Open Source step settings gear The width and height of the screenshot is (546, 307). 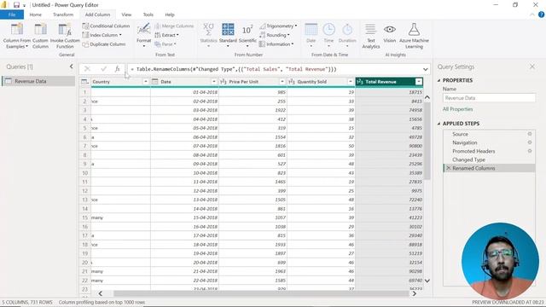(530, 134)
